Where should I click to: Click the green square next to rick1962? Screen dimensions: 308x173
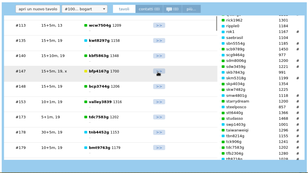click(x=223, y=20)
